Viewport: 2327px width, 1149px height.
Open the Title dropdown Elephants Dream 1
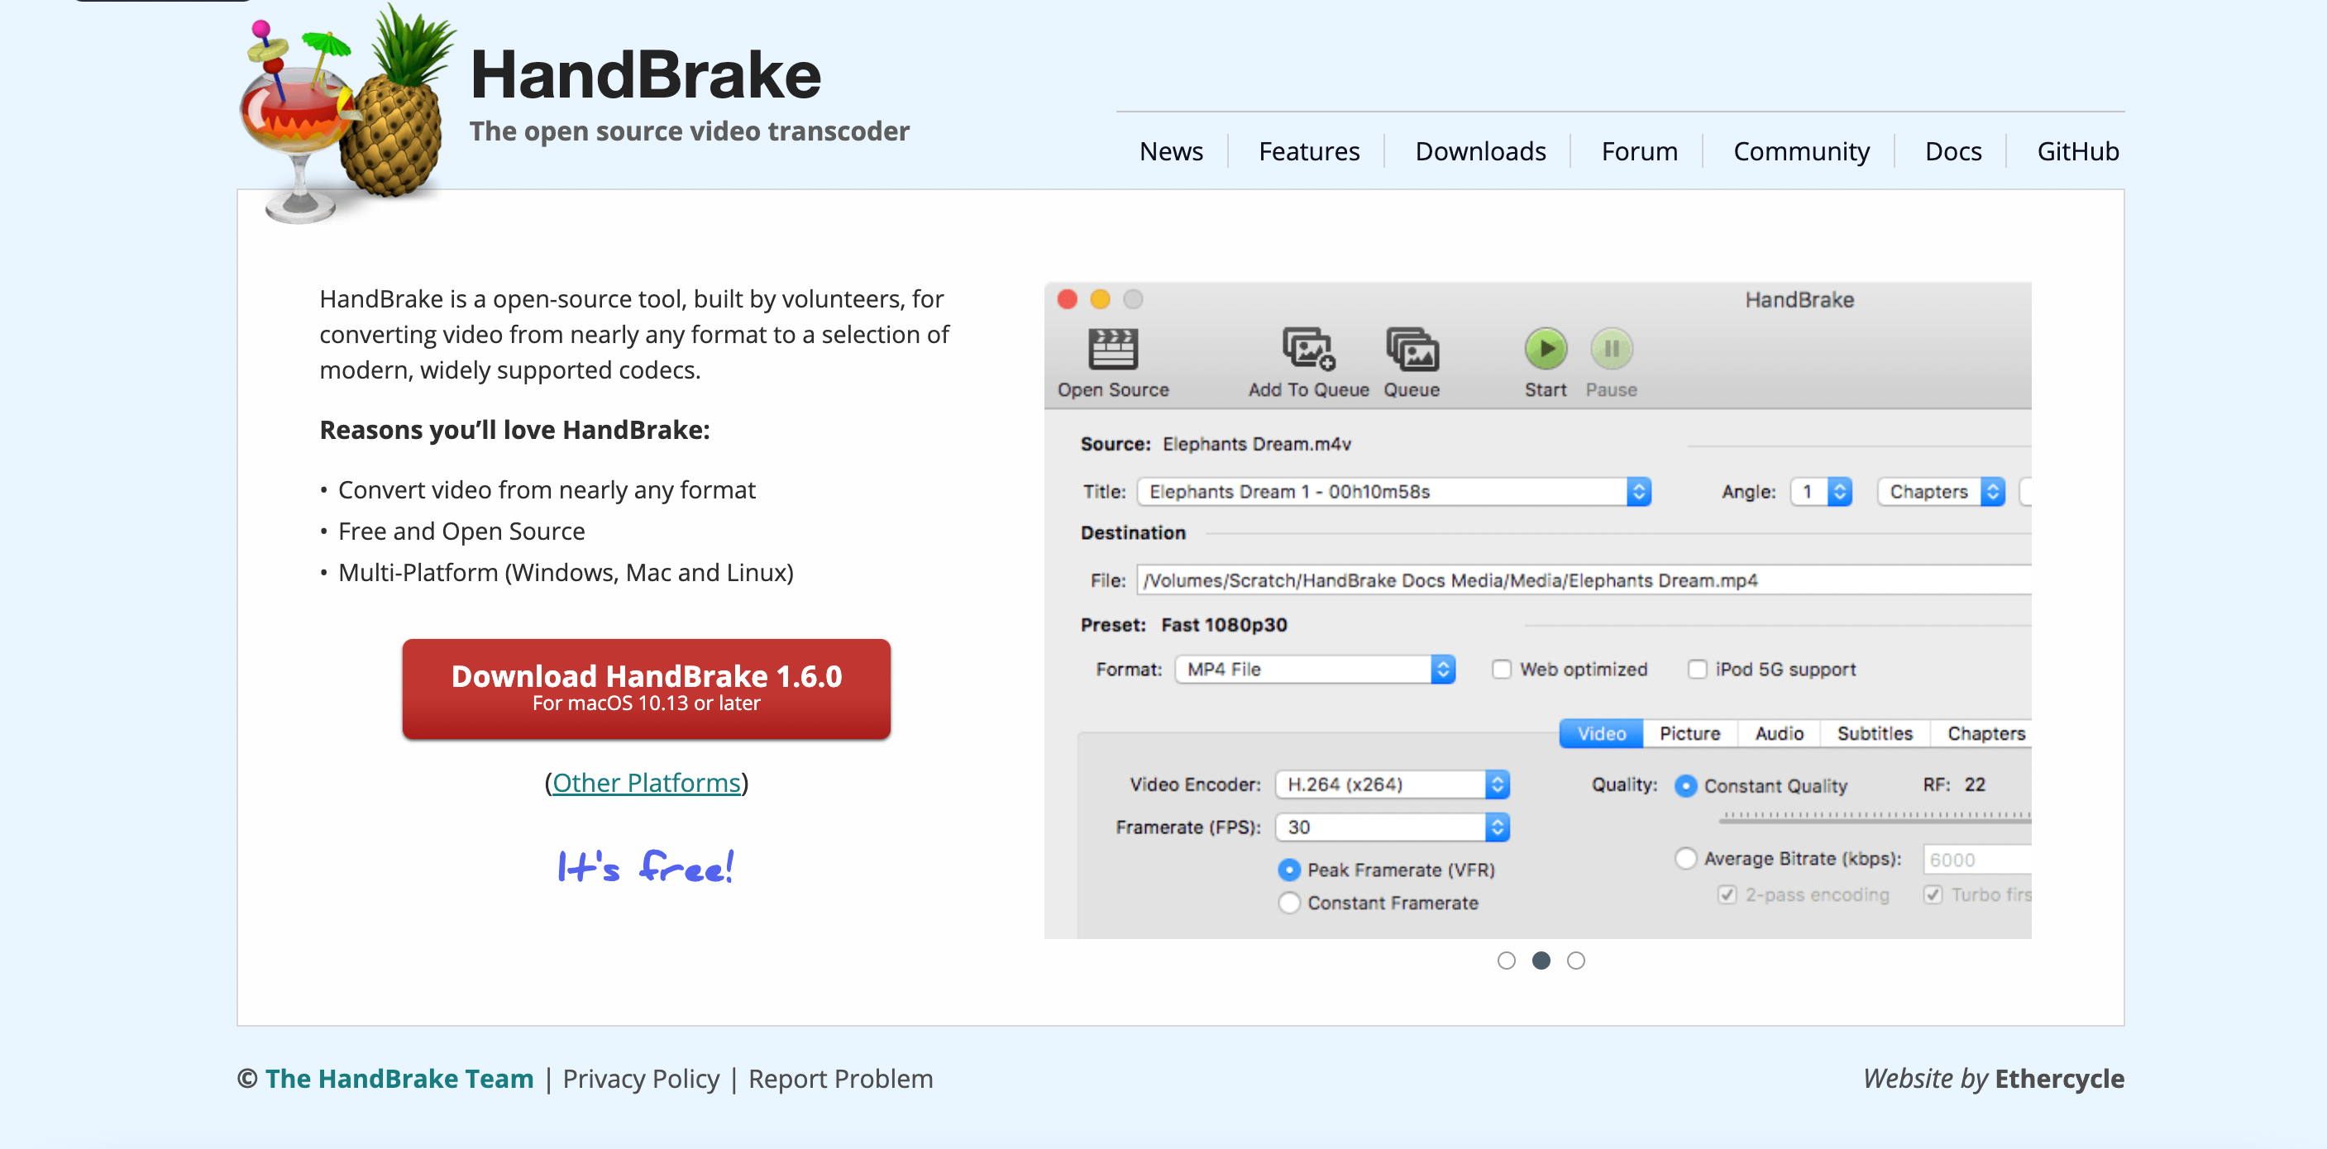[1394, 491]
